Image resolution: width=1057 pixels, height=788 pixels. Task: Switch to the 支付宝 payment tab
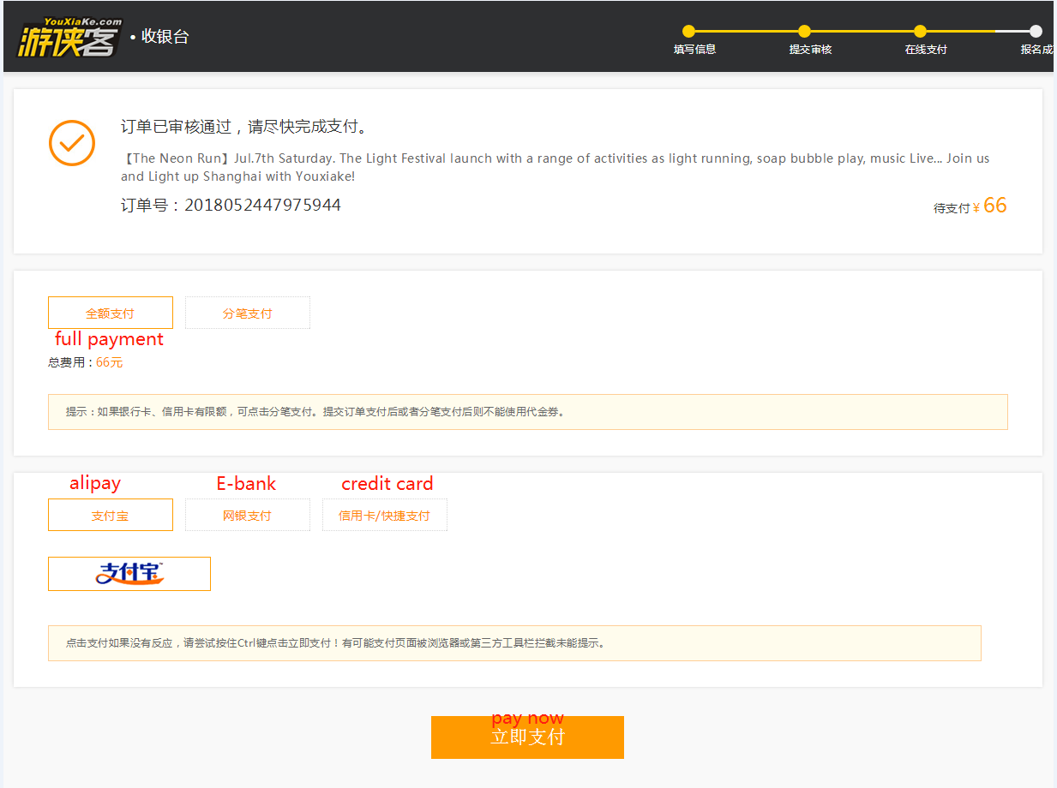click(111, 515)
